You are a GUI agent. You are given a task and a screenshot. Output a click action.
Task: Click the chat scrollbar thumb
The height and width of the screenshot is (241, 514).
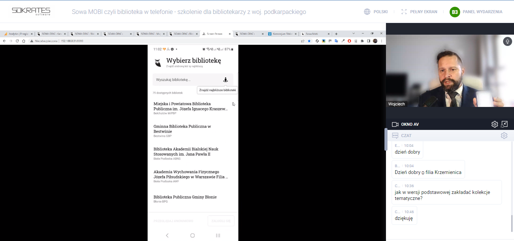(512, 223)
